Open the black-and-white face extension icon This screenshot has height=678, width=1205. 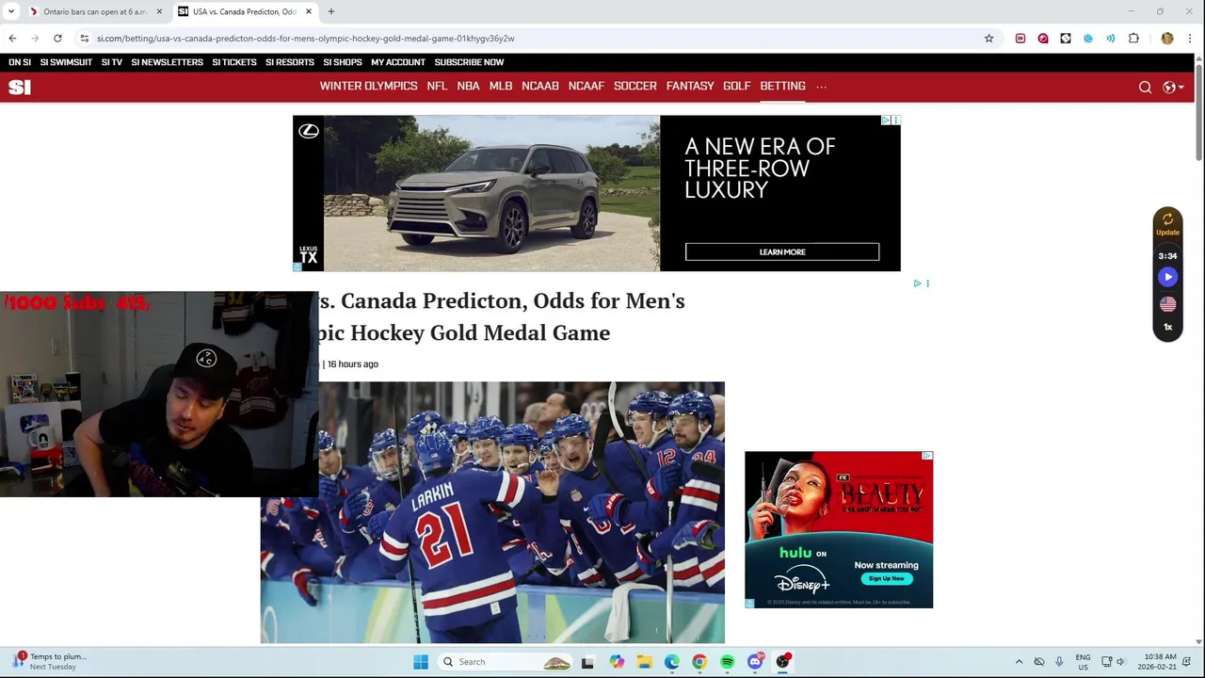[x=1066, y=39]
